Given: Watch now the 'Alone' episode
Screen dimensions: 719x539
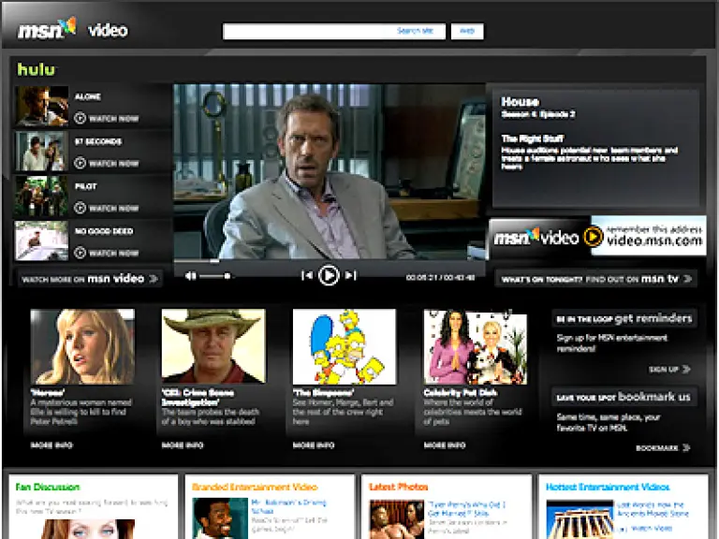Looking at the screenshot, I should coord(107,119).
